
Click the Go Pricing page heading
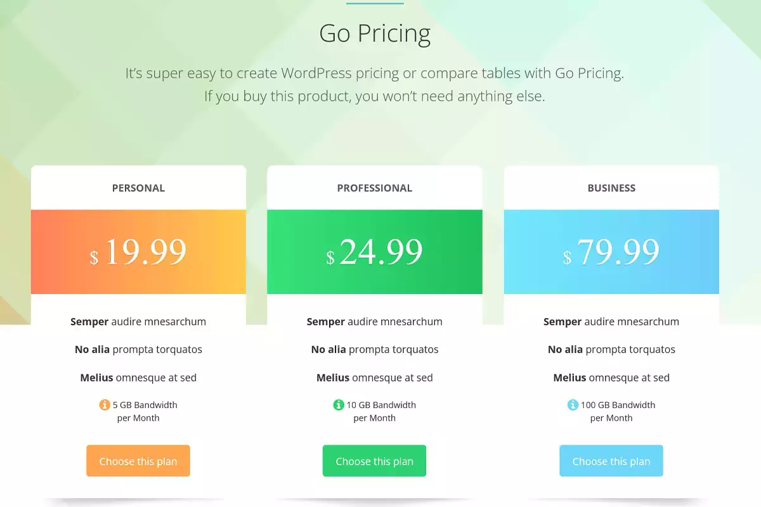tap(375, 34)
